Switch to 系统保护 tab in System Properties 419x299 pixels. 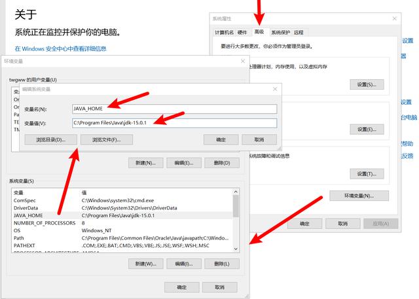click(281, 32)
